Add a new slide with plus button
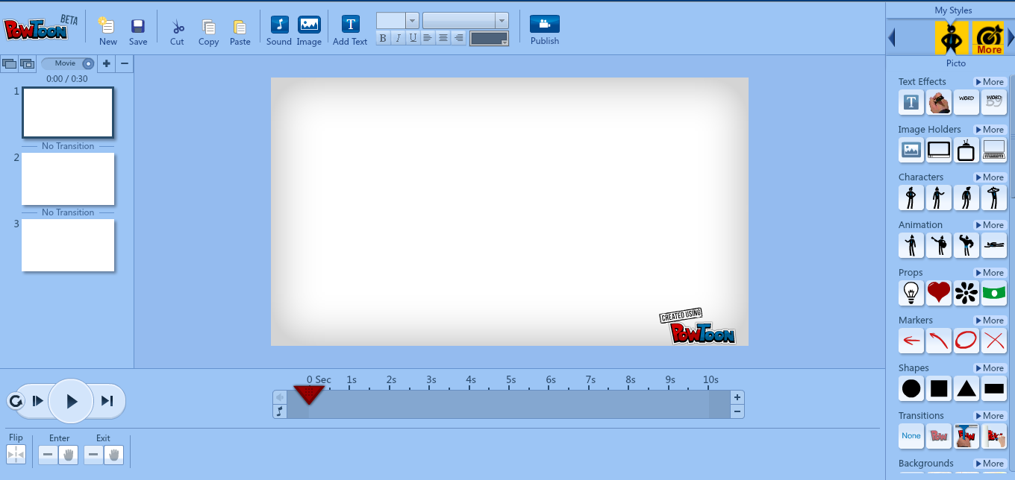Screen dimensions: 1015x480 pos(107,63)
